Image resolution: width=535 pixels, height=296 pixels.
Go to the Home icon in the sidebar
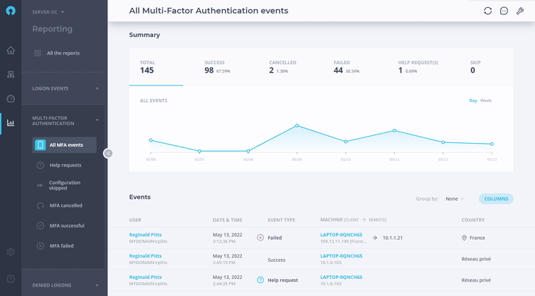point(11,51)
